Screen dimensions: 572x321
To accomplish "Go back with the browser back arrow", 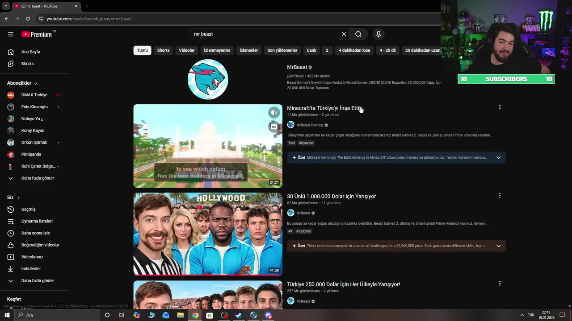I will (6, 19).
